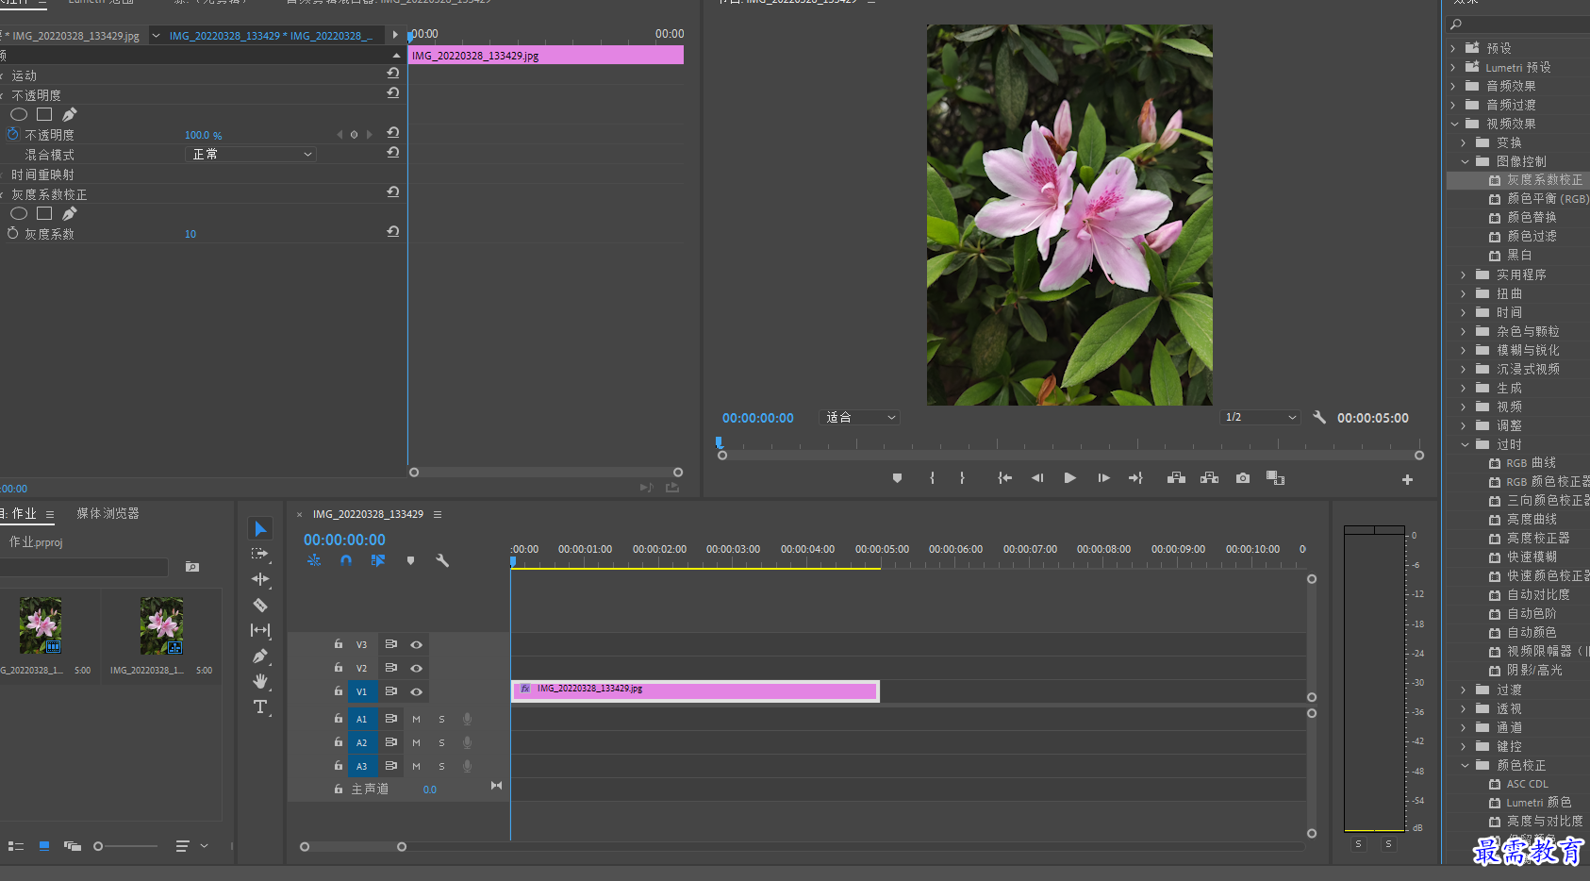1590x881 pixels.
Task: Collapse the 图像控制 folder
Action: coord(1465,161)
